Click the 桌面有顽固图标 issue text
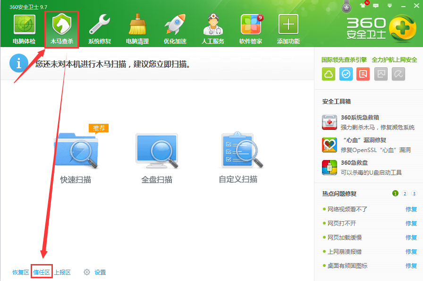The width and height of the screenshot is (423, 281). [x=347, y=266]
